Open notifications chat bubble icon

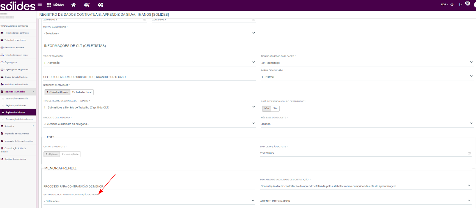click(x=467, y=4)
